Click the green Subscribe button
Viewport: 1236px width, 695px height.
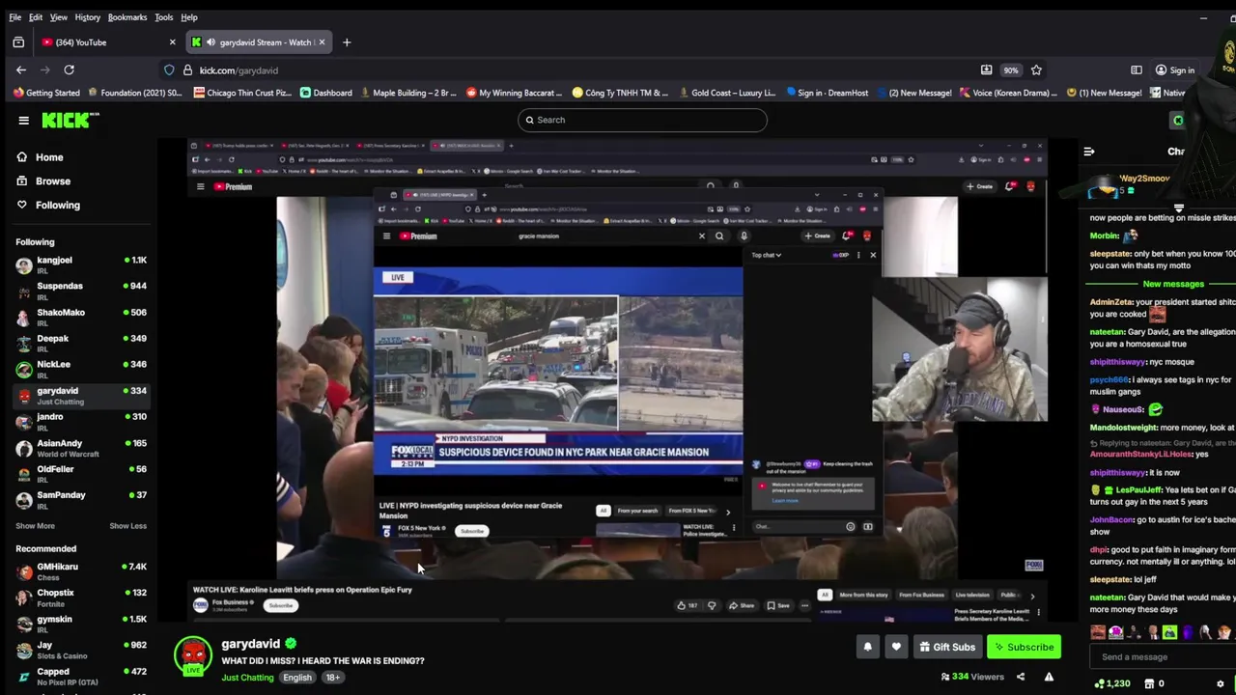point(1024,647)
